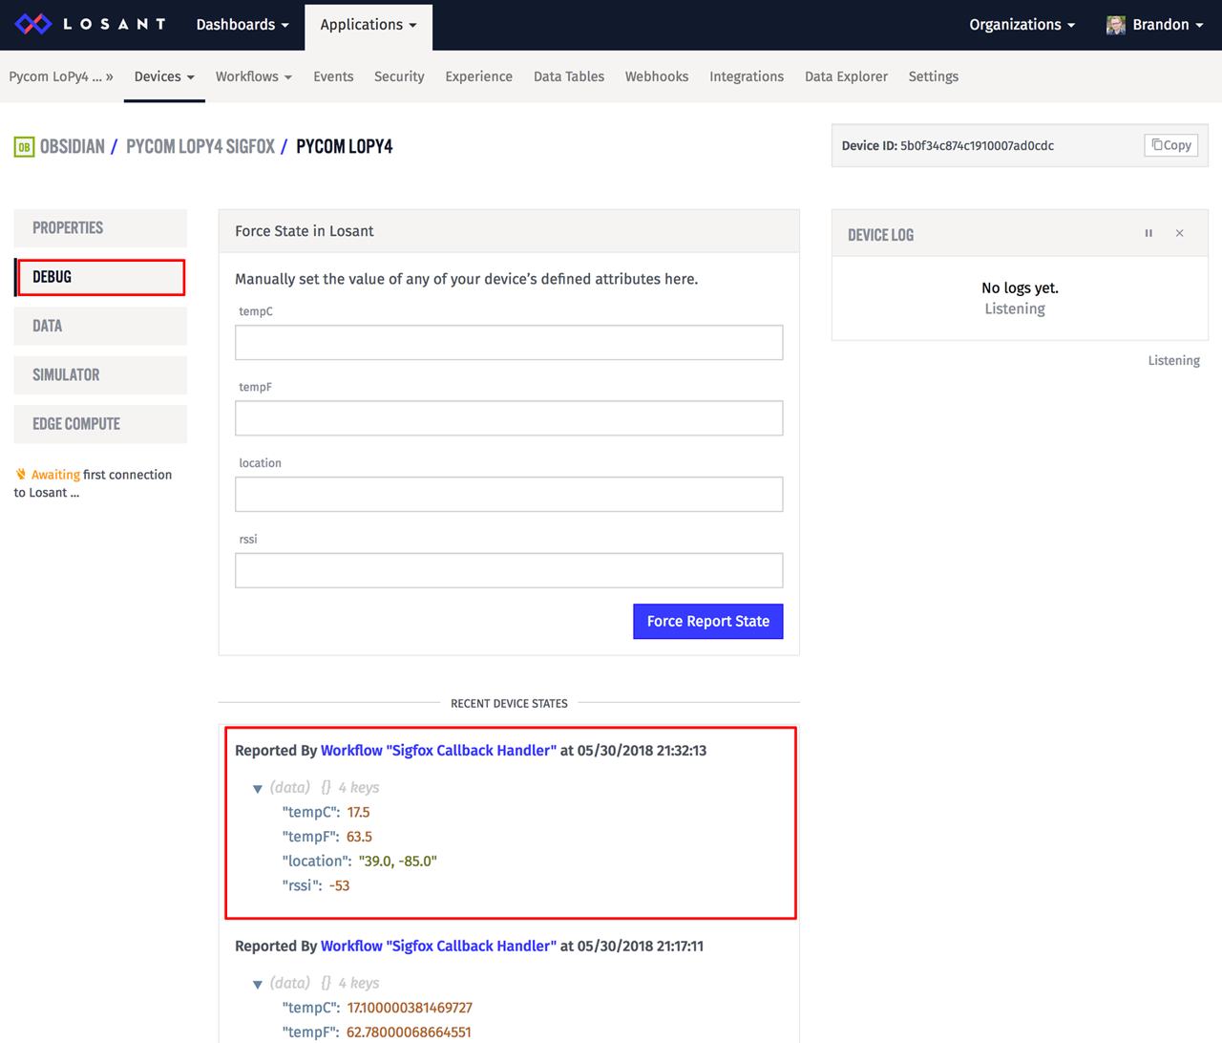
Task: Open the Organizations dropdown
Action: point(1022,25)
